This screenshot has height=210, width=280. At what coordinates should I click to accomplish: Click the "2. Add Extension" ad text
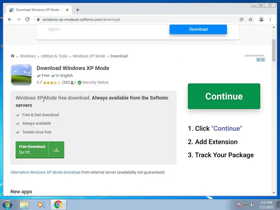213,142
